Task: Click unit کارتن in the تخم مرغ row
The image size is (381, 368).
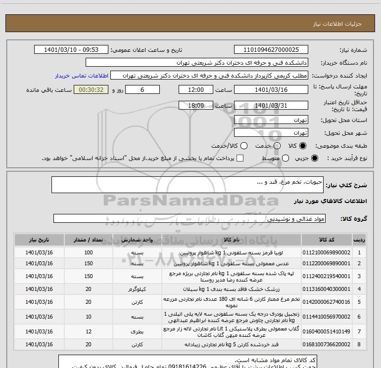Action: (137, 302)
